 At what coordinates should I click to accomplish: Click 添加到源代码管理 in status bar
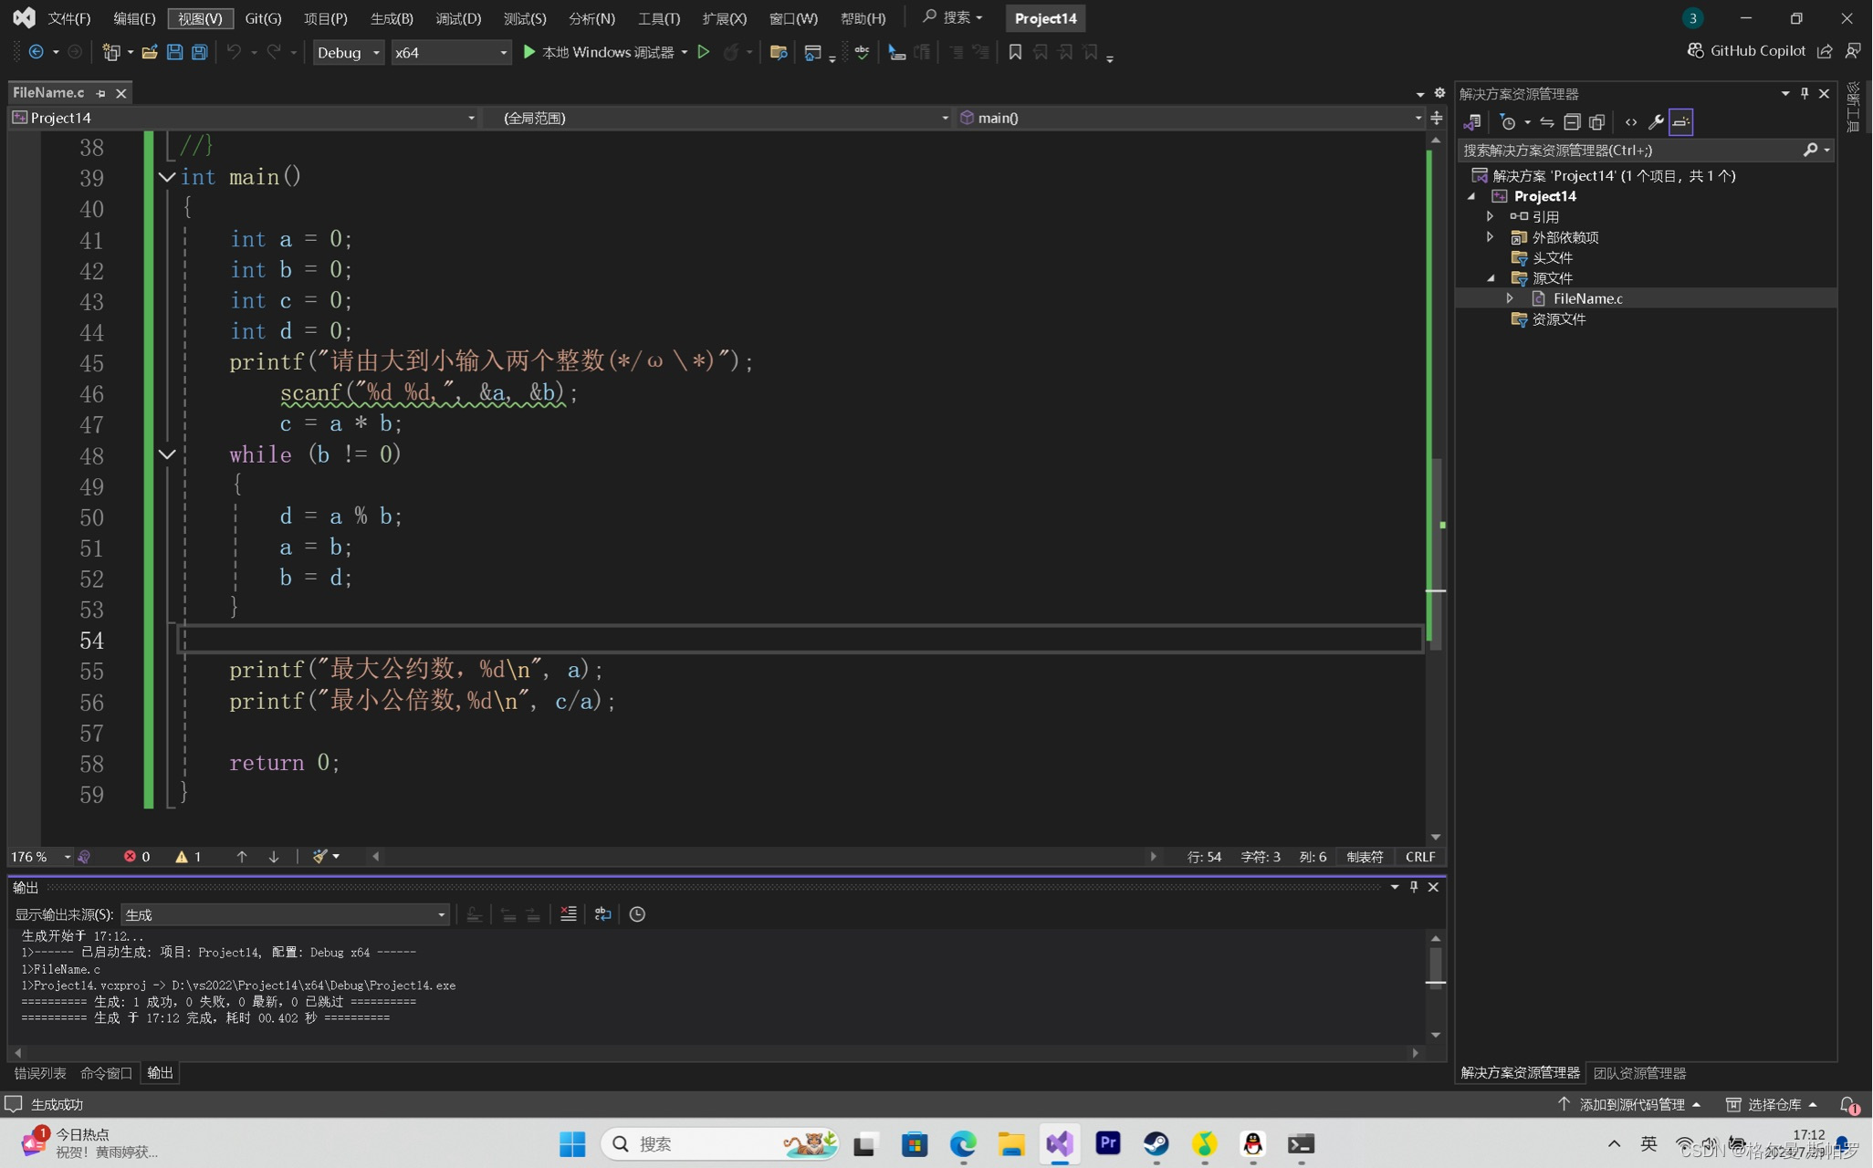click(1630, 1104)
